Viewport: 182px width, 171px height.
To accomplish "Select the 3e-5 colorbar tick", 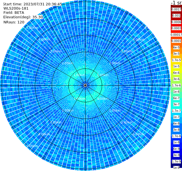I will [176, 54].
